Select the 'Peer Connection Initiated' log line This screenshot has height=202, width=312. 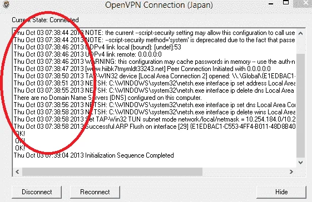(142, 69)
